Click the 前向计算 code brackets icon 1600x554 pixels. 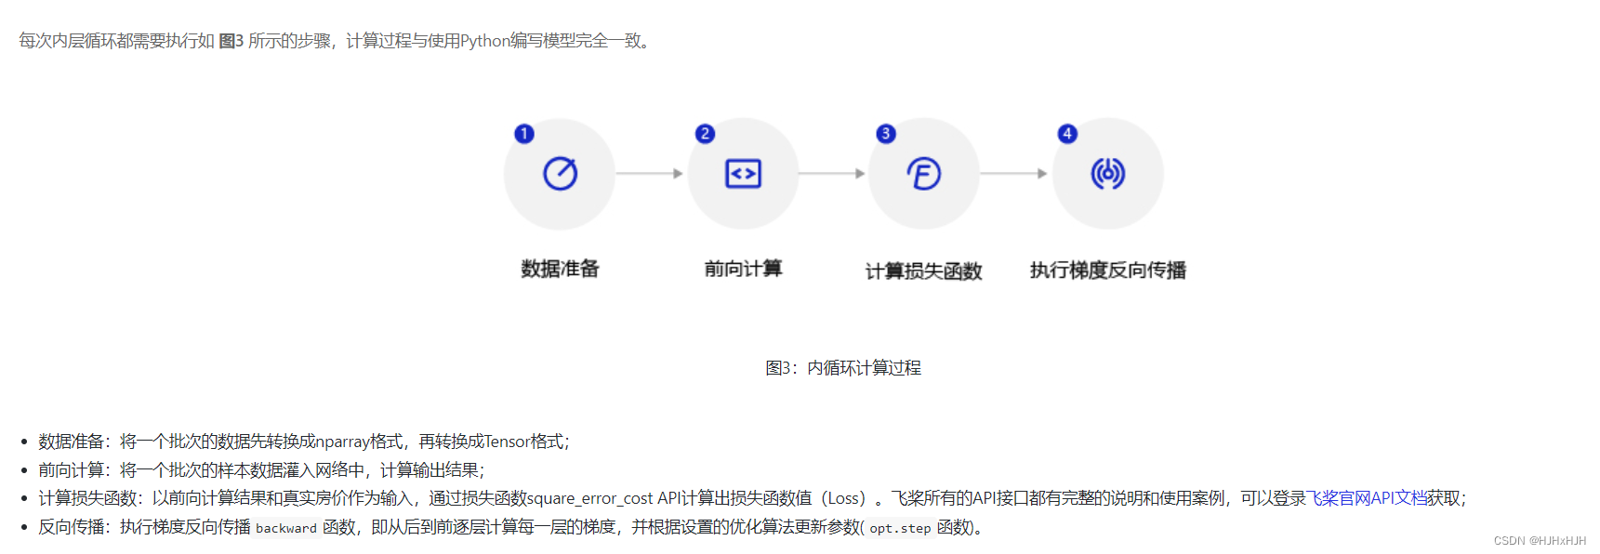743,174
